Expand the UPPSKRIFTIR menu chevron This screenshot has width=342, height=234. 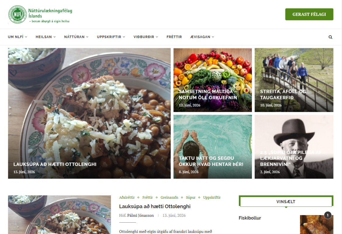click(124, 37)
